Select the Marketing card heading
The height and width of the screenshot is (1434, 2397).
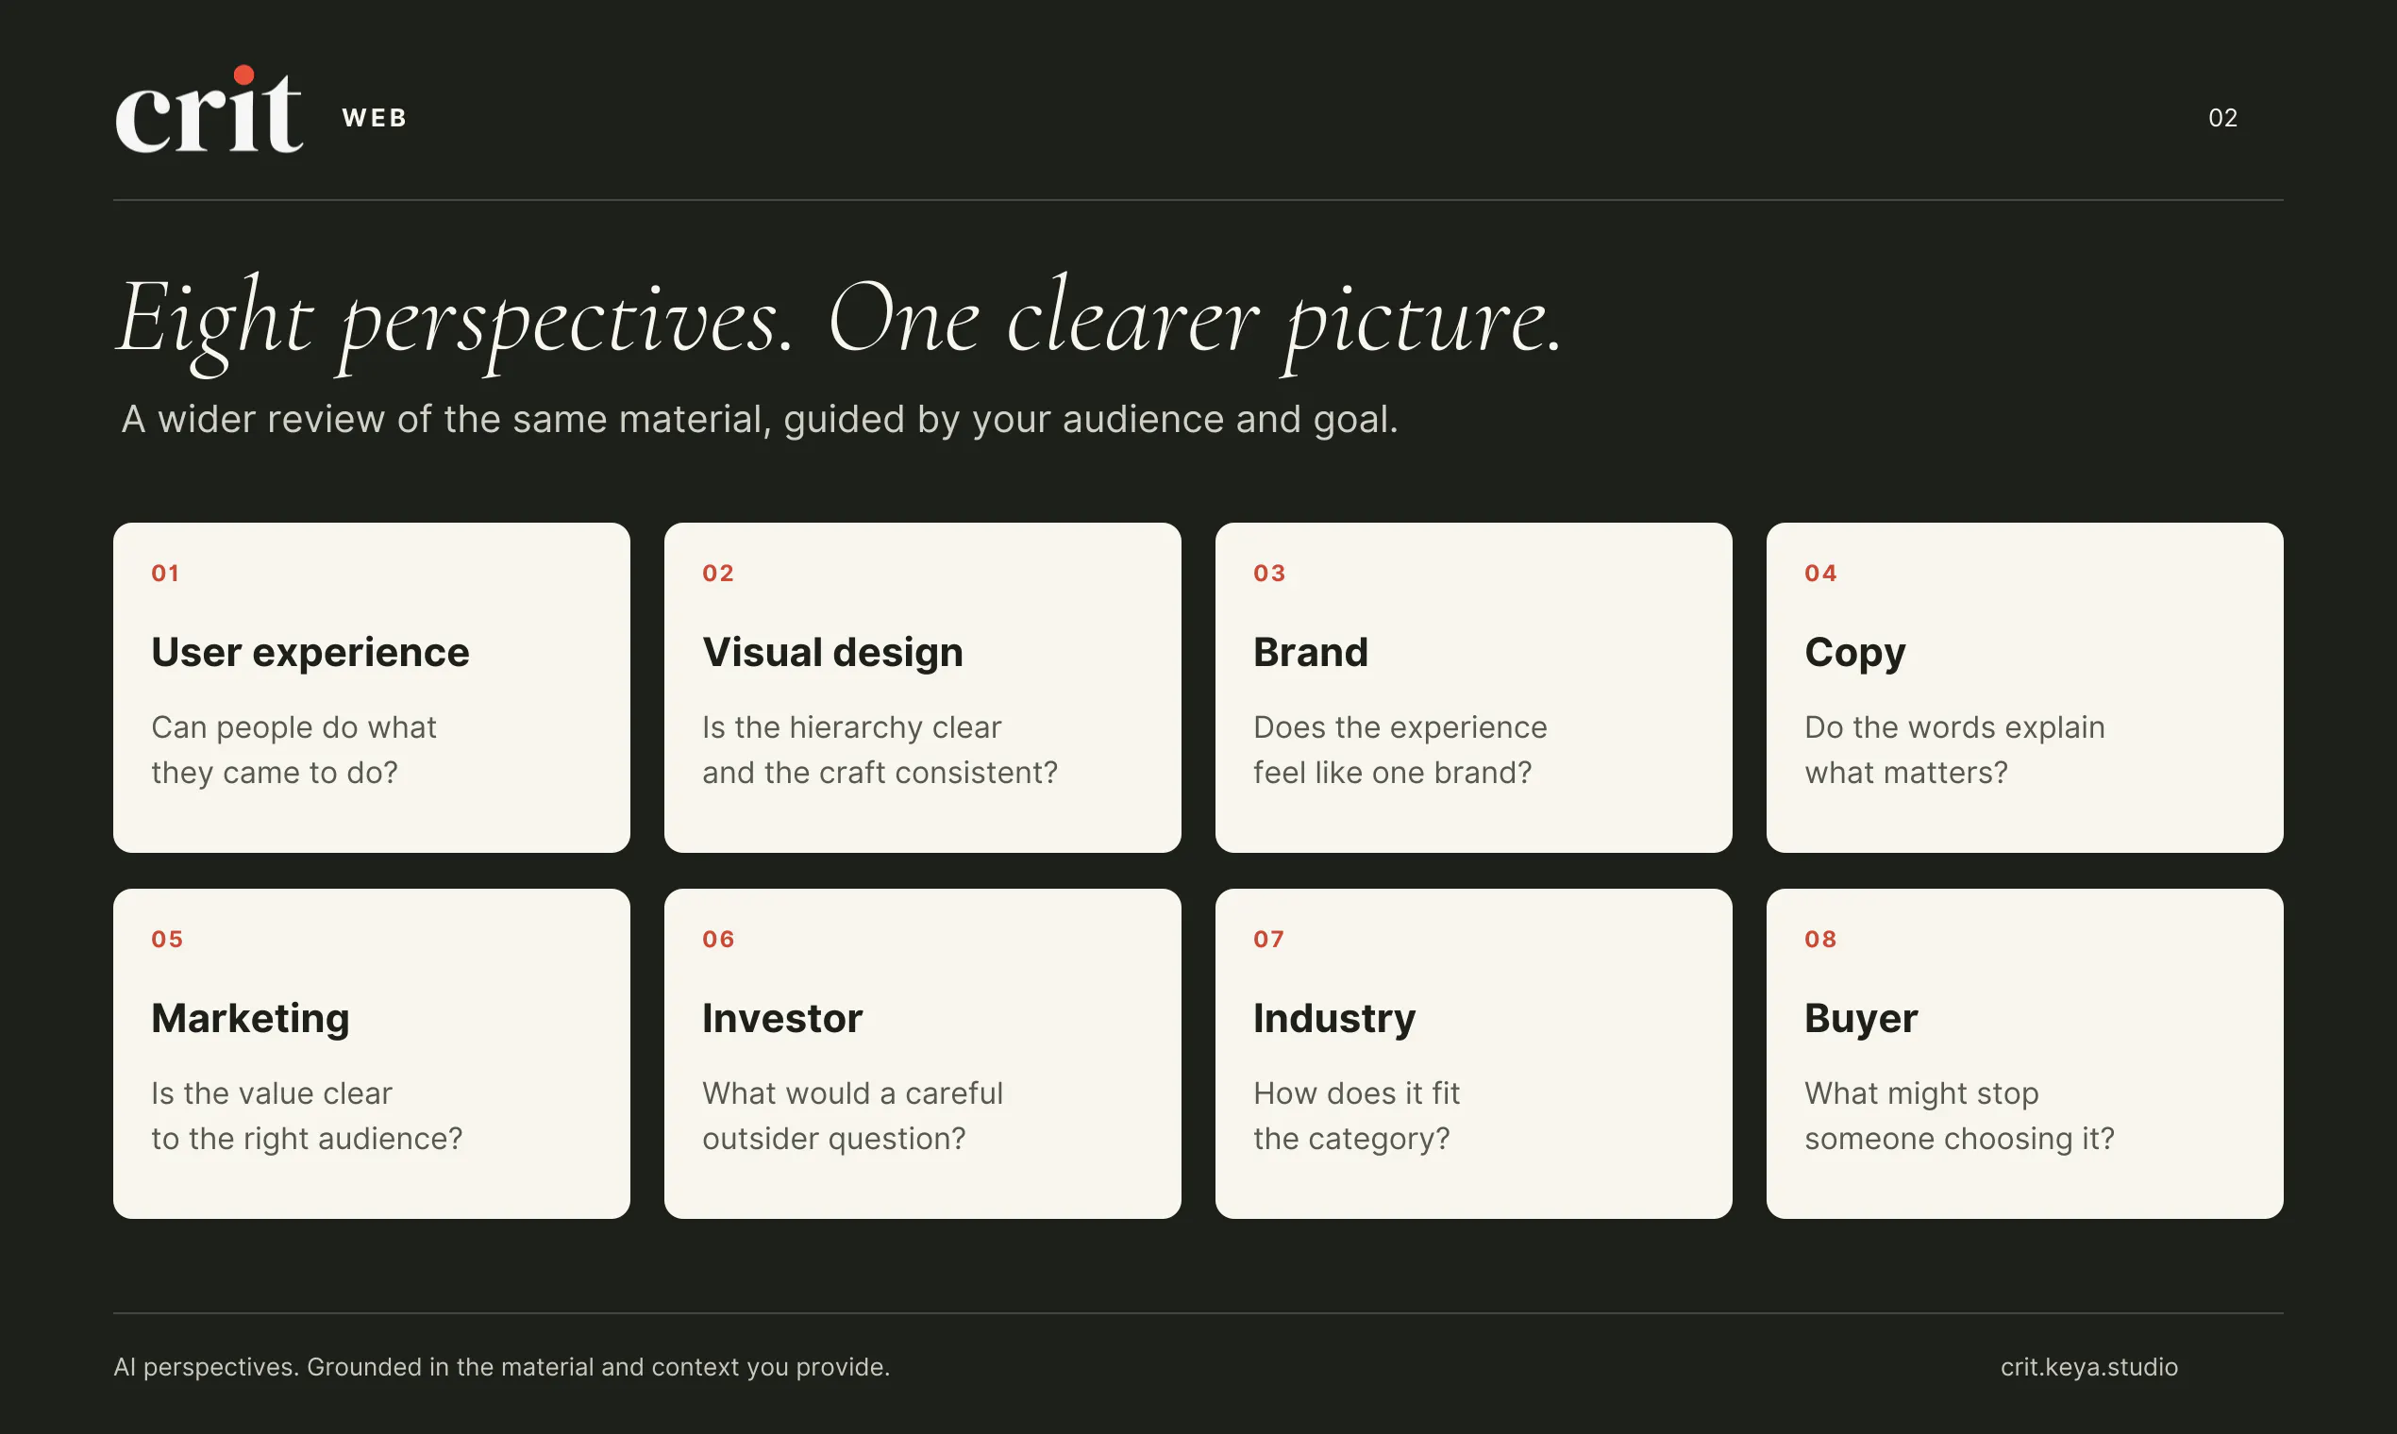pyautogui.click(x=250, y=1020)
